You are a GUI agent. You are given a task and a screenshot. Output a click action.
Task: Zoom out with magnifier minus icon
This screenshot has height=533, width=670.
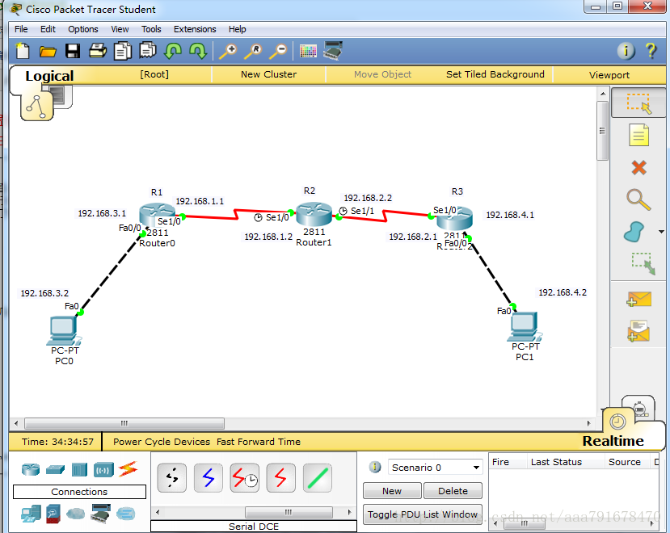pyautogui.click(x=278, y=51)
